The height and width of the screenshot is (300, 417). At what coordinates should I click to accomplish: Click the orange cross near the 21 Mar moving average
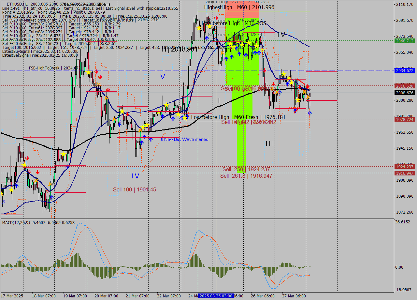140,130
